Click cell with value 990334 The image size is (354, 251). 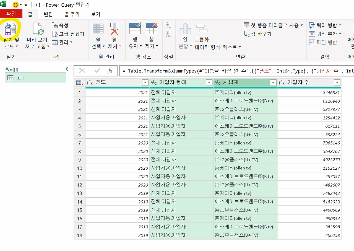coord(309,219)
